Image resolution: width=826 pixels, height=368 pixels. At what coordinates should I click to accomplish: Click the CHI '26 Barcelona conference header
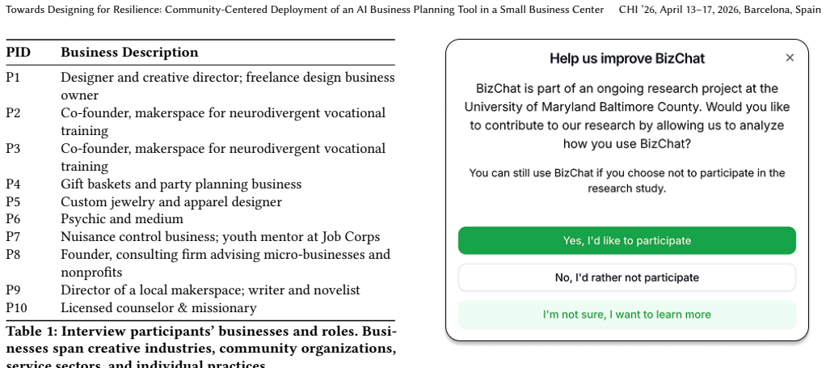(x=719, y=10)
